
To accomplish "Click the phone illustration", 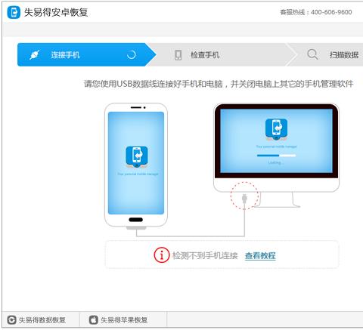I will 136,166.
